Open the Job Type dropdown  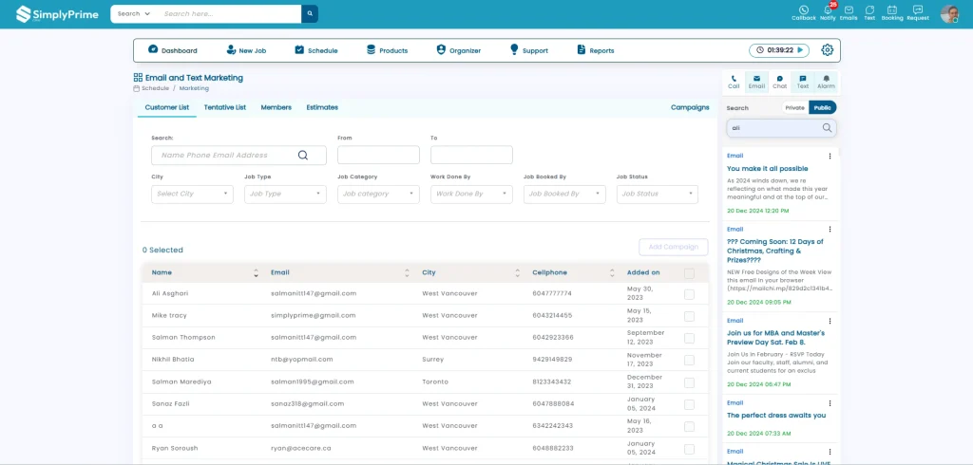285,194
